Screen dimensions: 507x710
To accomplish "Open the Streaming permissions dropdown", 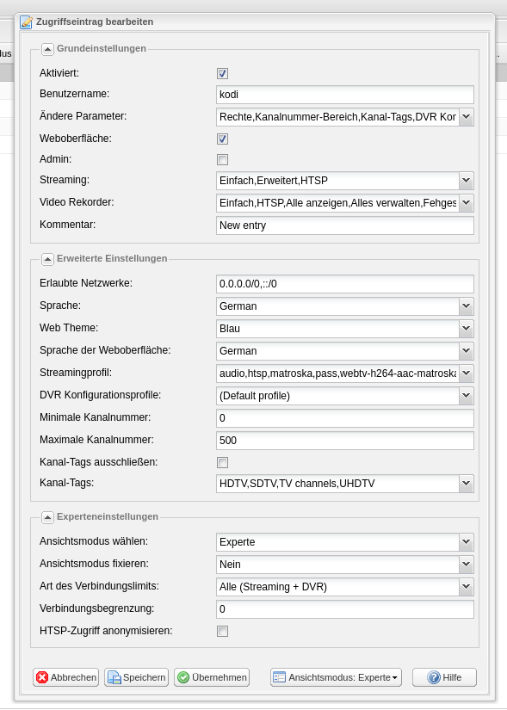I will 467,180.
